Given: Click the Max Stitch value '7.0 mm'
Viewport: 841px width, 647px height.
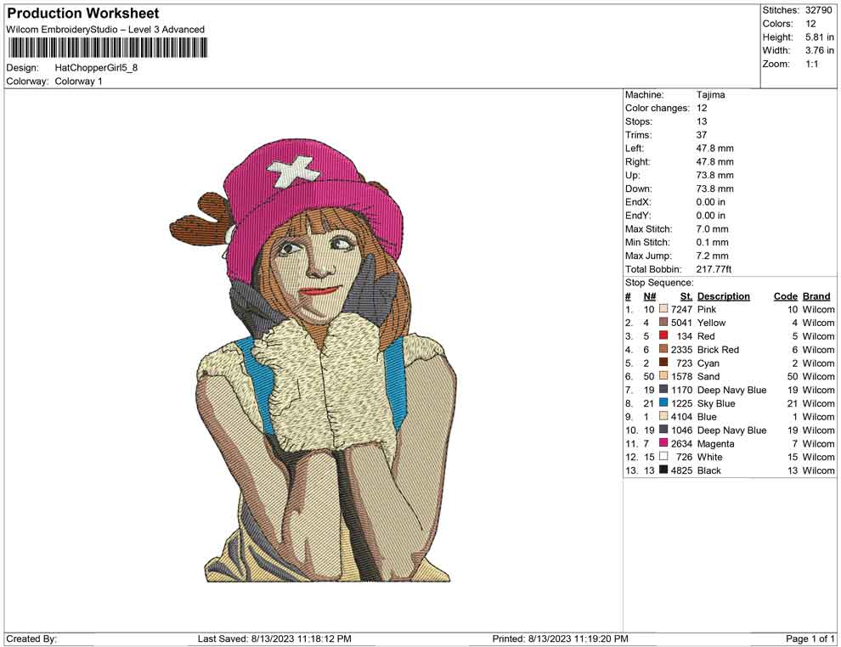Looking at the screenshot, I should click(712, 229).
